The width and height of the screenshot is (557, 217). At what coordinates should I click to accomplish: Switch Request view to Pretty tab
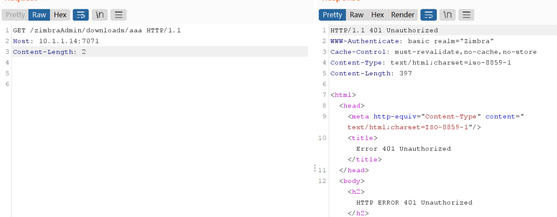pos(15,15)
